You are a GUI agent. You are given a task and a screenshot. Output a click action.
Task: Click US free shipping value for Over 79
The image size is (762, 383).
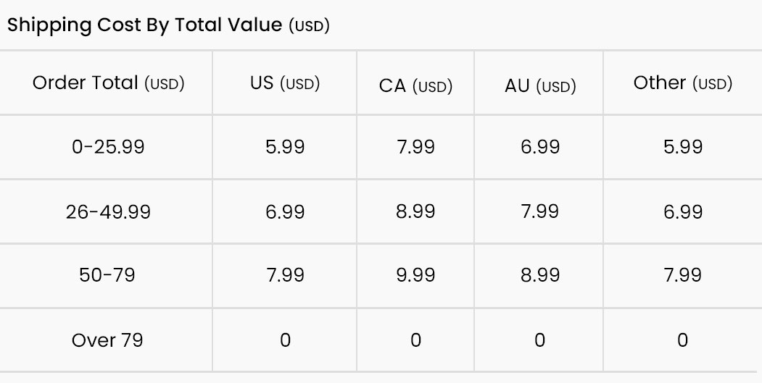click(x=285, y=340)
